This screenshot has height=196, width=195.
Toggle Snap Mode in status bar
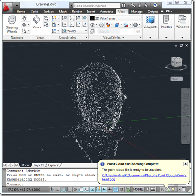point(57,190)
